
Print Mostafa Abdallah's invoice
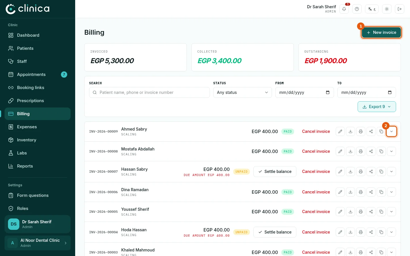click(361, 151)
